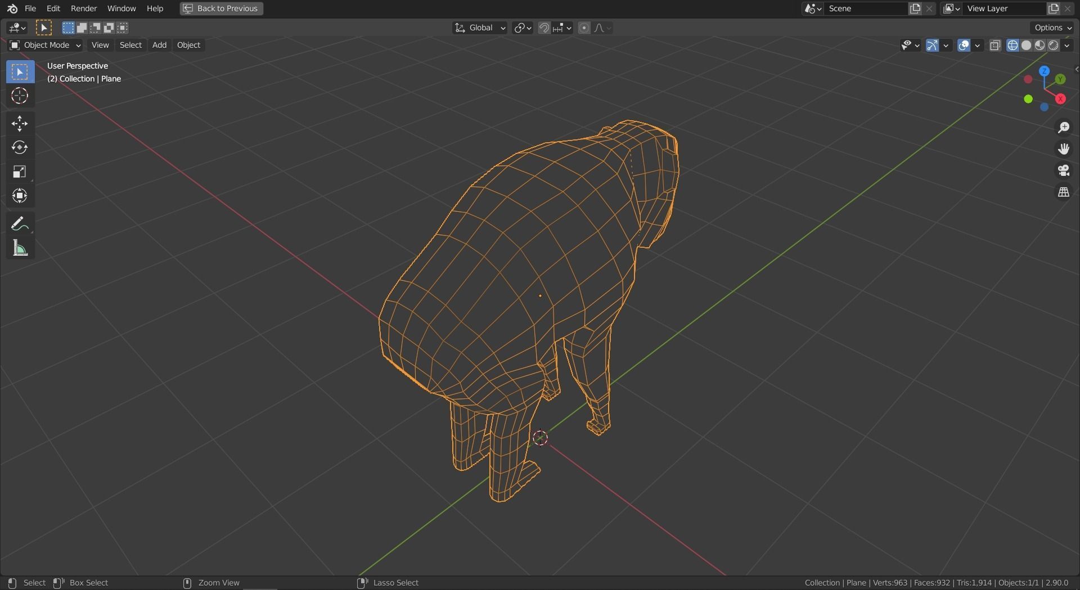Switch perspective/orthographic grid icon
The width and height of the screenshot is (1080, 590).
(1063, 192)
